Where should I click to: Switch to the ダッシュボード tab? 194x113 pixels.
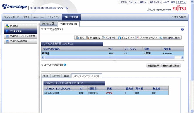[x=11, y=17]
